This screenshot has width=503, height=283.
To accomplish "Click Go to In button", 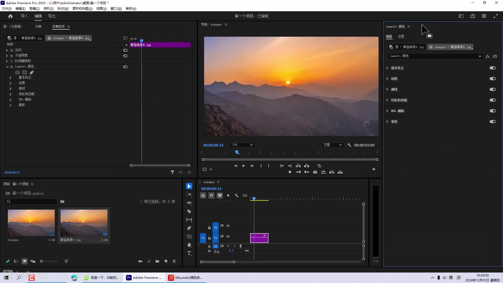I will [x=282, y=166].
